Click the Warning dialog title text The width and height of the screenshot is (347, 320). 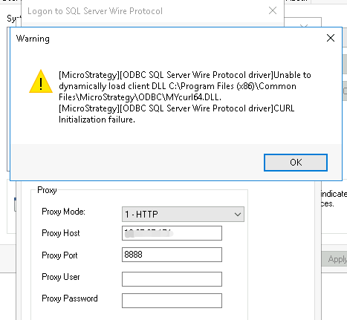(33, 39)
